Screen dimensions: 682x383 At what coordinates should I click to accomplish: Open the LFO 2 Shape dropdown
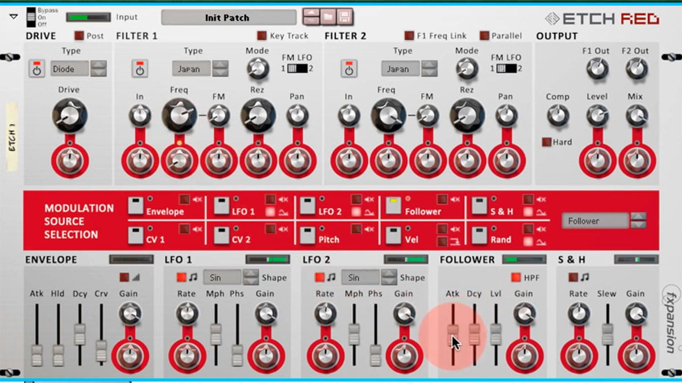pyautogui.click(x=360, y=277)
